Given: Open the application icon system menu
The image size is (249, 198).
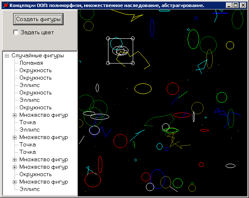Looking at the screenshot, I should 5,5.
